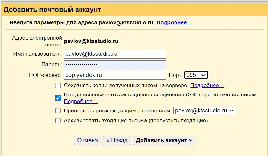The image size is (268, 156).
Task: Click the "Пароль:" field label
Action: tap(52, 65)
